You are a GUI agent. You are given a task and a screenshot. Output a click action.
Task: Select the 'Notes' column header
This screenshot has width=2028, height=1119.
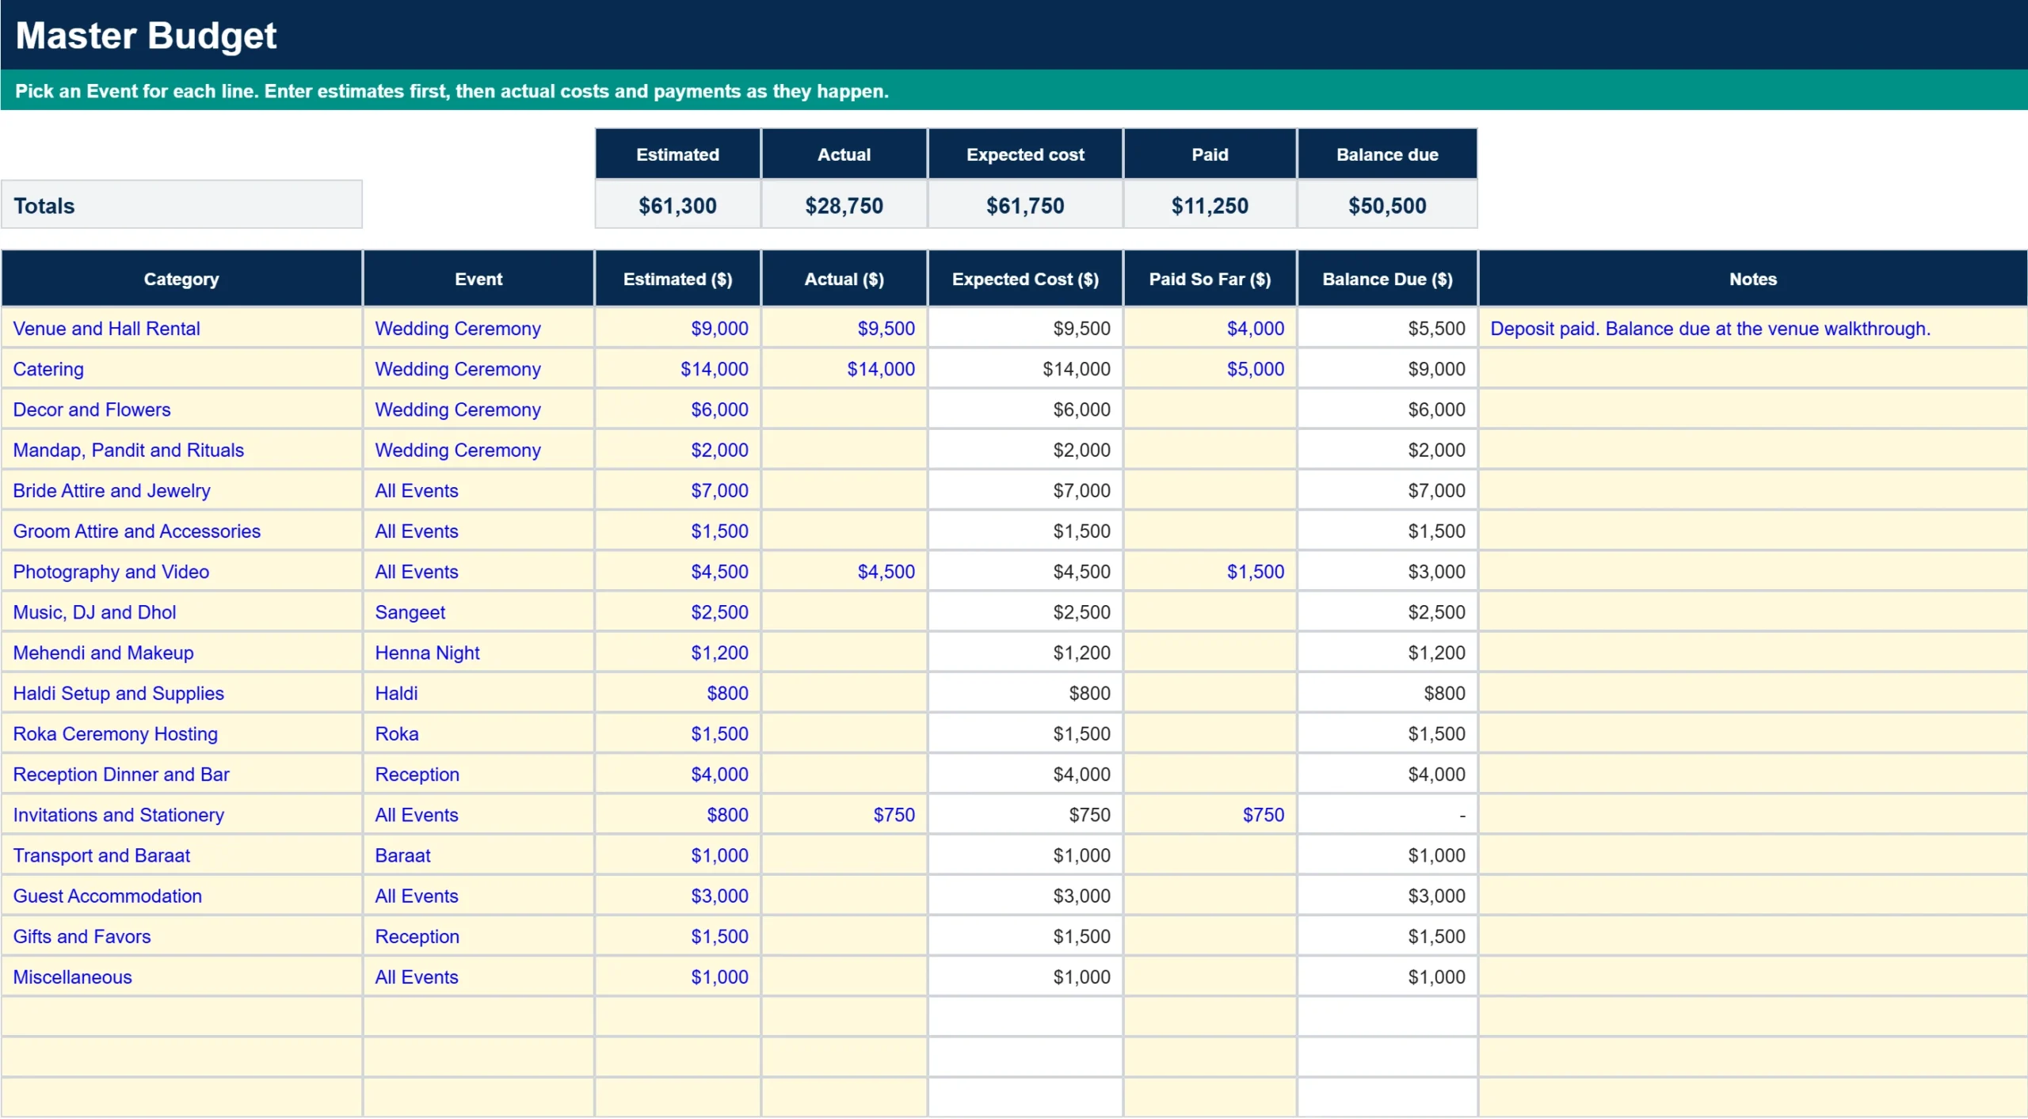(1752, 279)
